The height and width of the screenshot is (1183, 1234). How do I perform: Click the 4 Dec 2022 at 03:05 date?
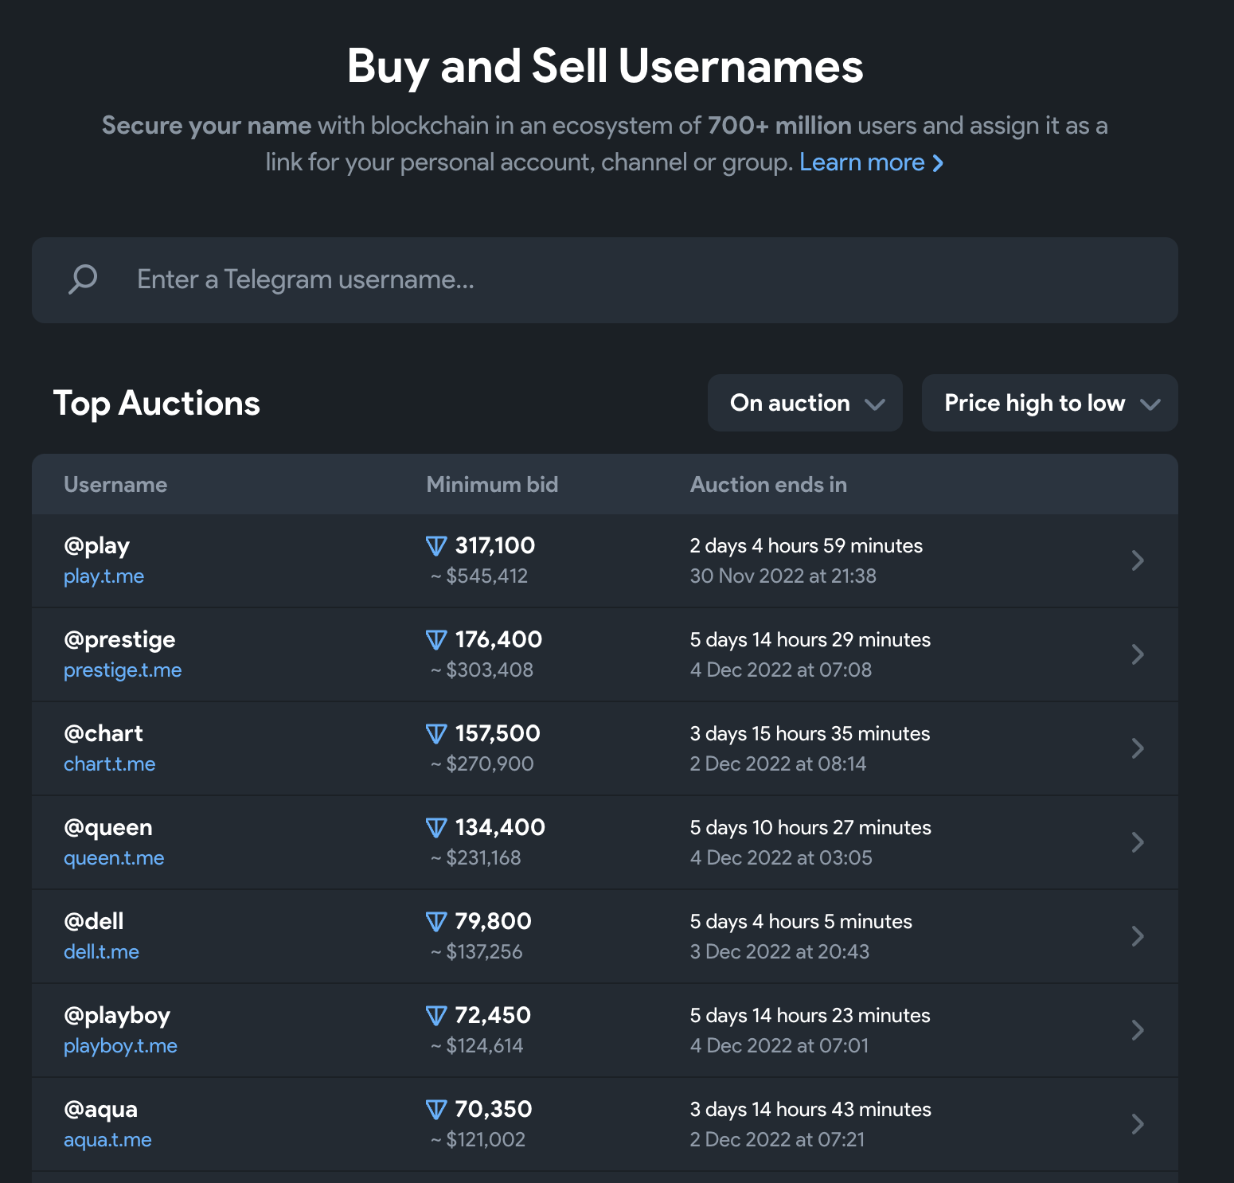click(781, 858)
